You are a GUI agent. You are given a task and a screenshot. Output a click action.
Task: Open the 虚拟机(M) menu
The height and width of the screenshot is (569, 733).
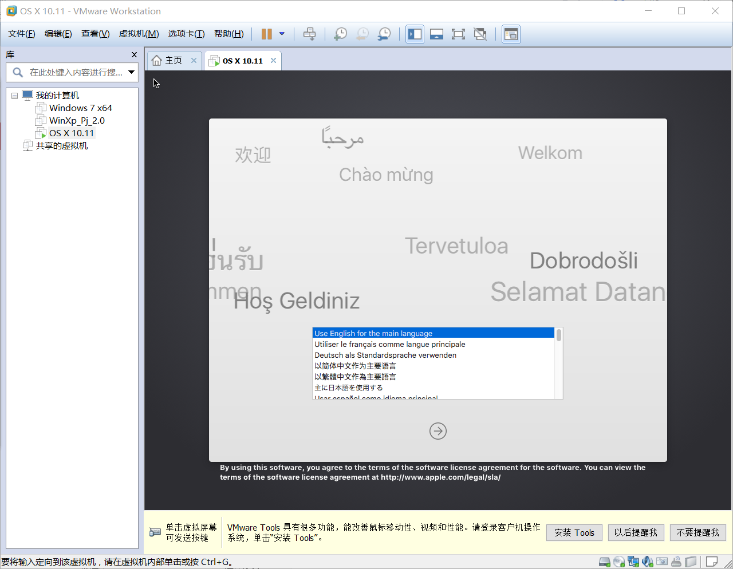pos(139,34)
